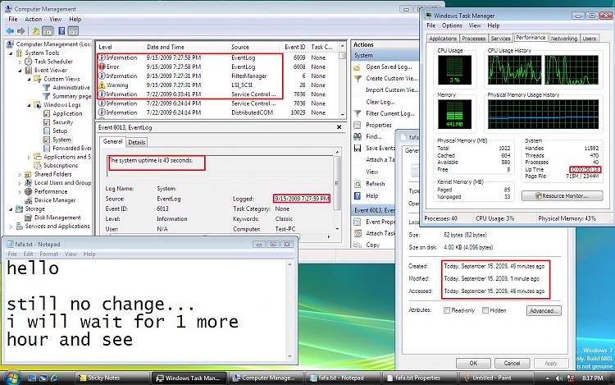This screenshot has height=385, width=615.
Task: Switch to the Processes tab in Task Manager
Action: (473, 39)
